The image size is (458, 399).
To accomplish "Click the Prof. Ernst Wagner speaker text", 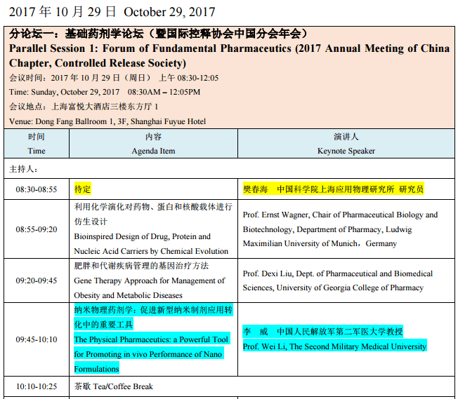I will pos(340,229).
